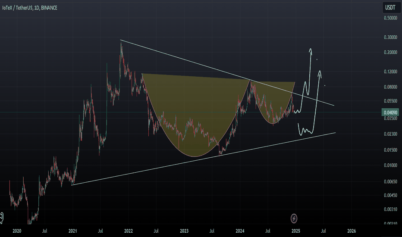This screenshot has height=237, width=402.
Task: Click the 0.08000 price axis label
Action: click(390, 87)
